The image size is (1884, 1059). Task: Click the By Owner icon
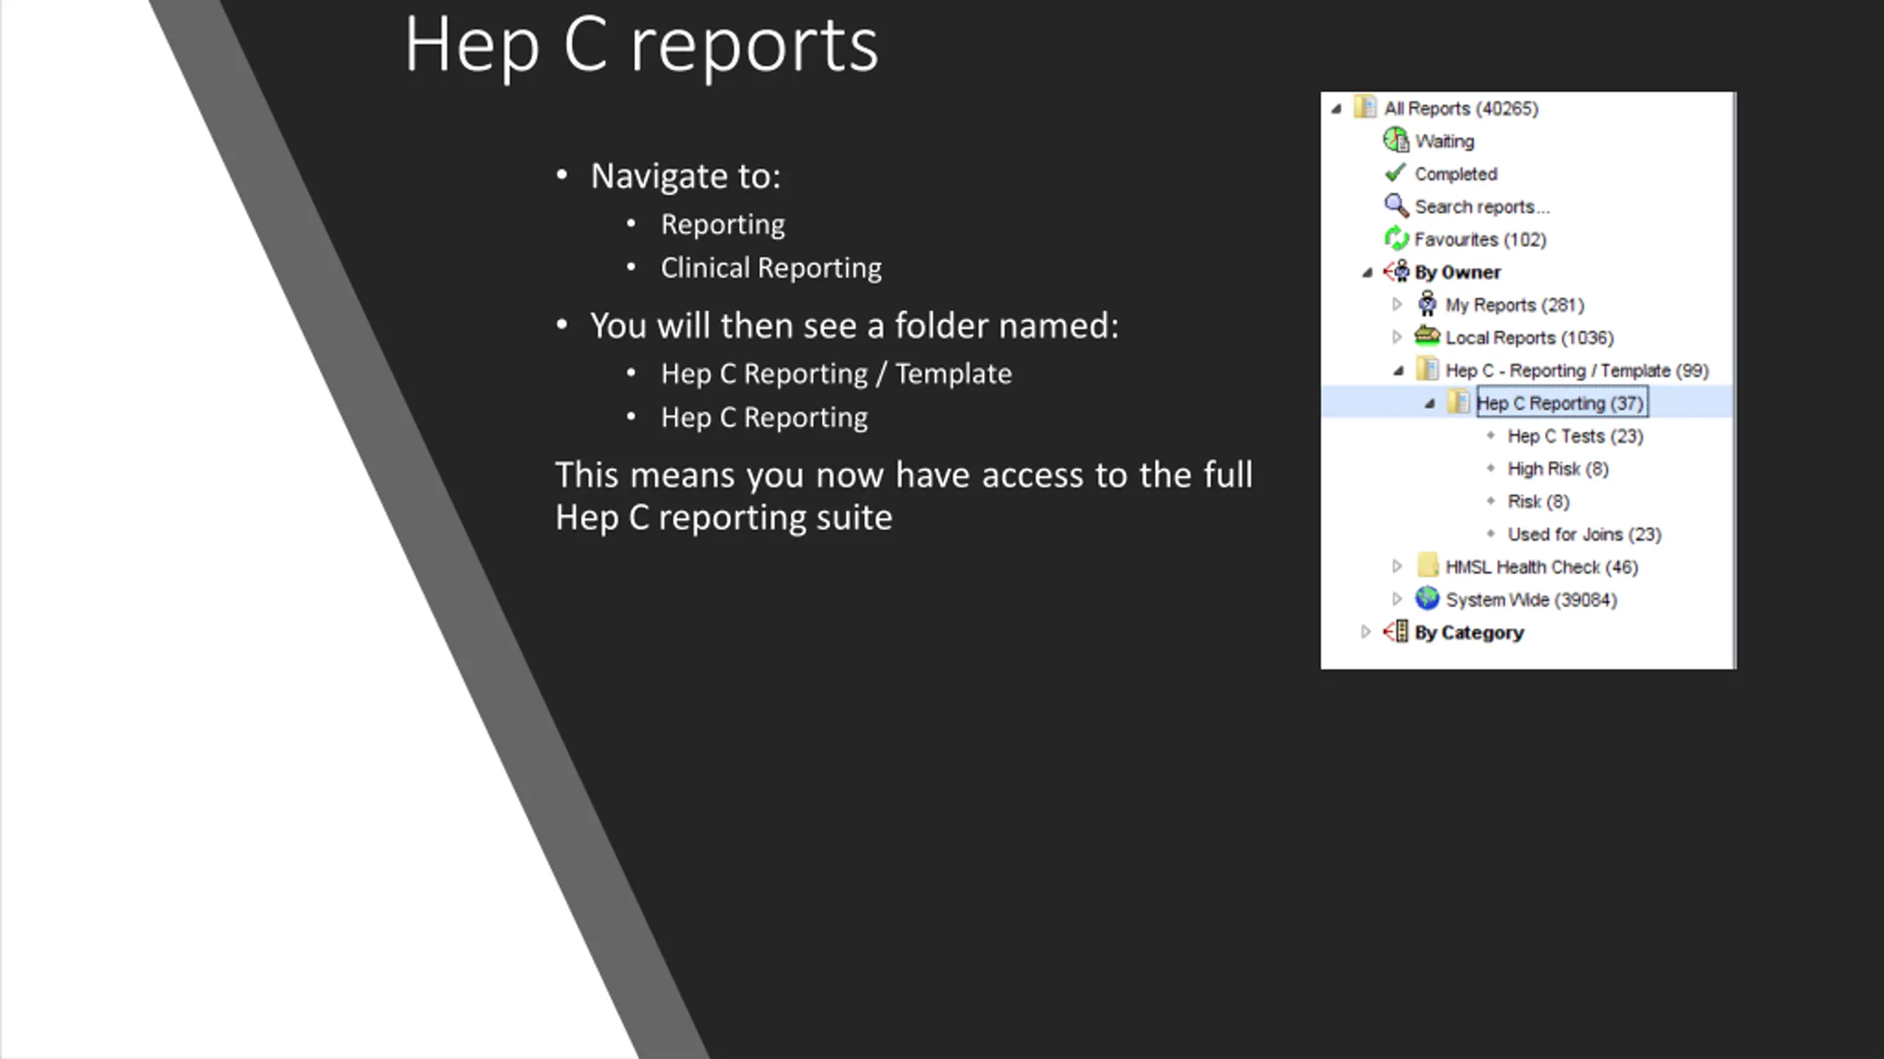(x=1396, y=271)
